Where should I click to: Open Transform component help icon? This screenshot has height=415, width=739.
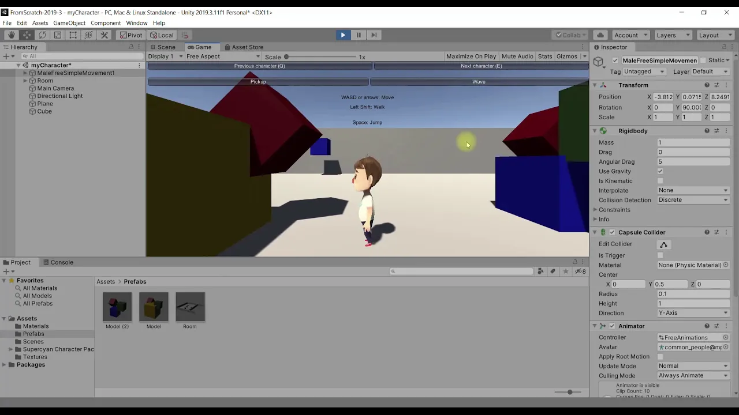tap(707, 85)
